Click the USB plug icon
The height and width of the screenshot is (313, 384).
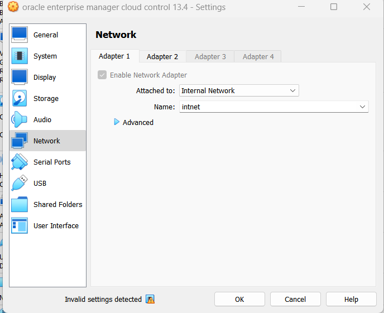tap(20, 183)
